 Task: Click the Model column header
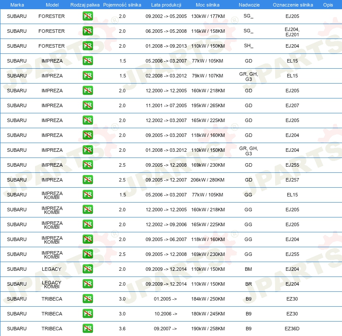pos(52,5)
